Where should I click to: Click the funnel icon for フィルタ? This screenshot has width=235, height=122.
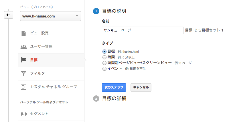23,73
